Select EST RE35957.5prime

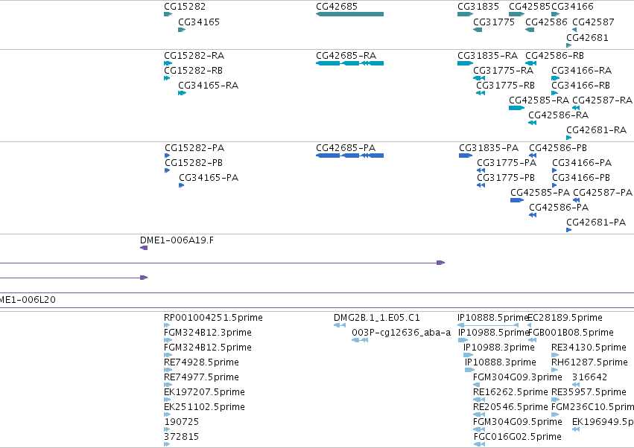(589, 392)
